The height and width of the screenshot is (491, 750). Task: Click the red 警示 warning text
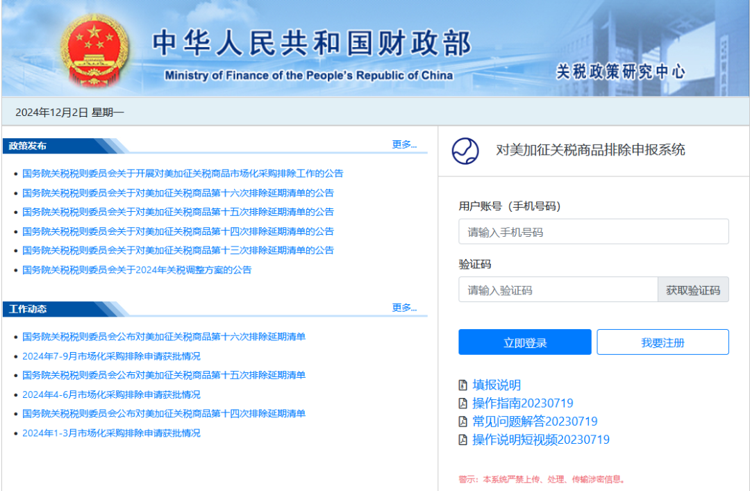pos(542,479)
